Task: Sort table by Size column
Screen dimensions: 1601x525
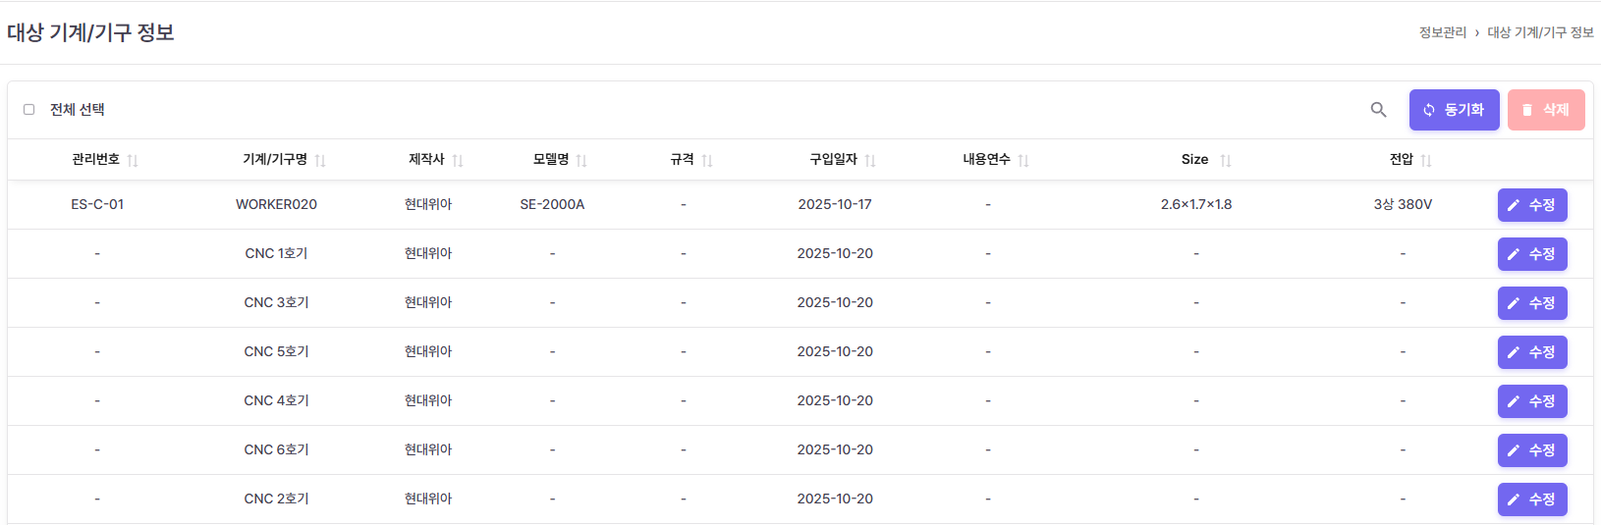Action: pos(1225,160)
